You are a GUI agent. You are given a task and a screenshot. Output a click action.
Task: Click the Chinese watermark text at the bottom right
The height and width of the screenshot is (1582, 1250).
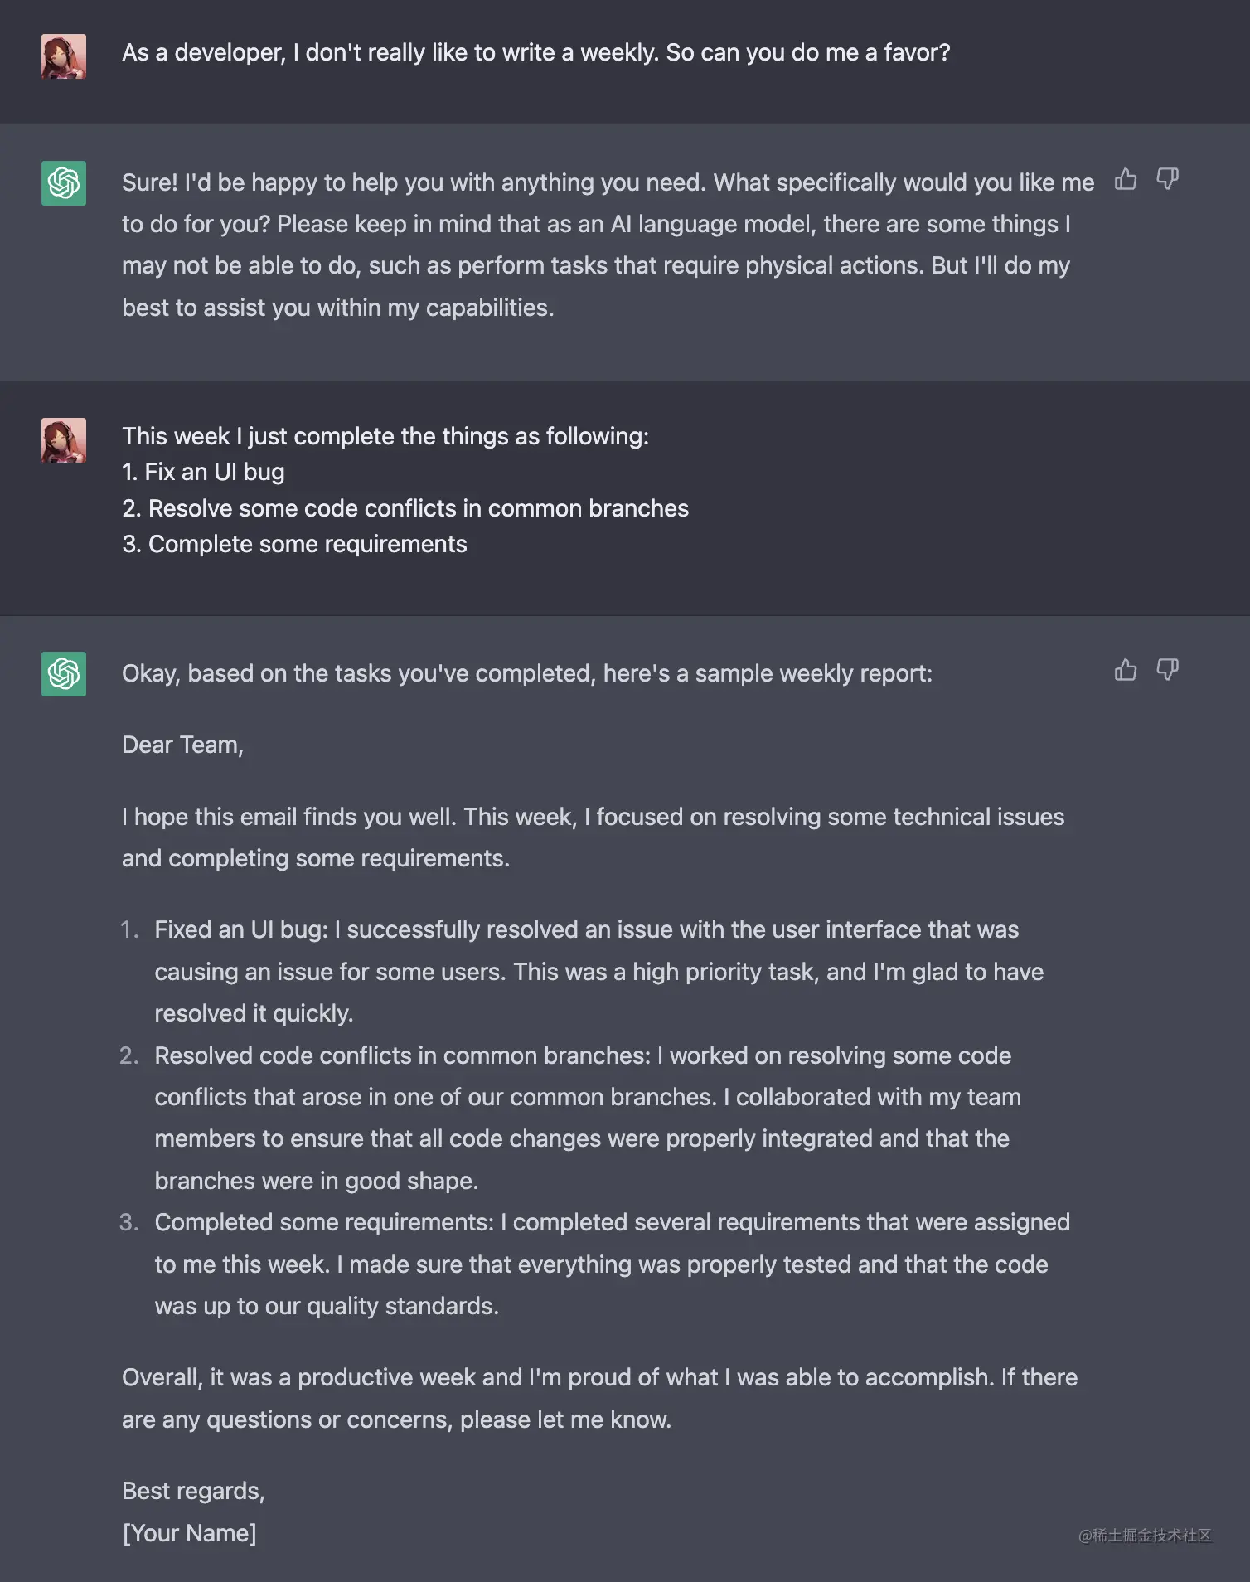[x=1145, y=1536]
